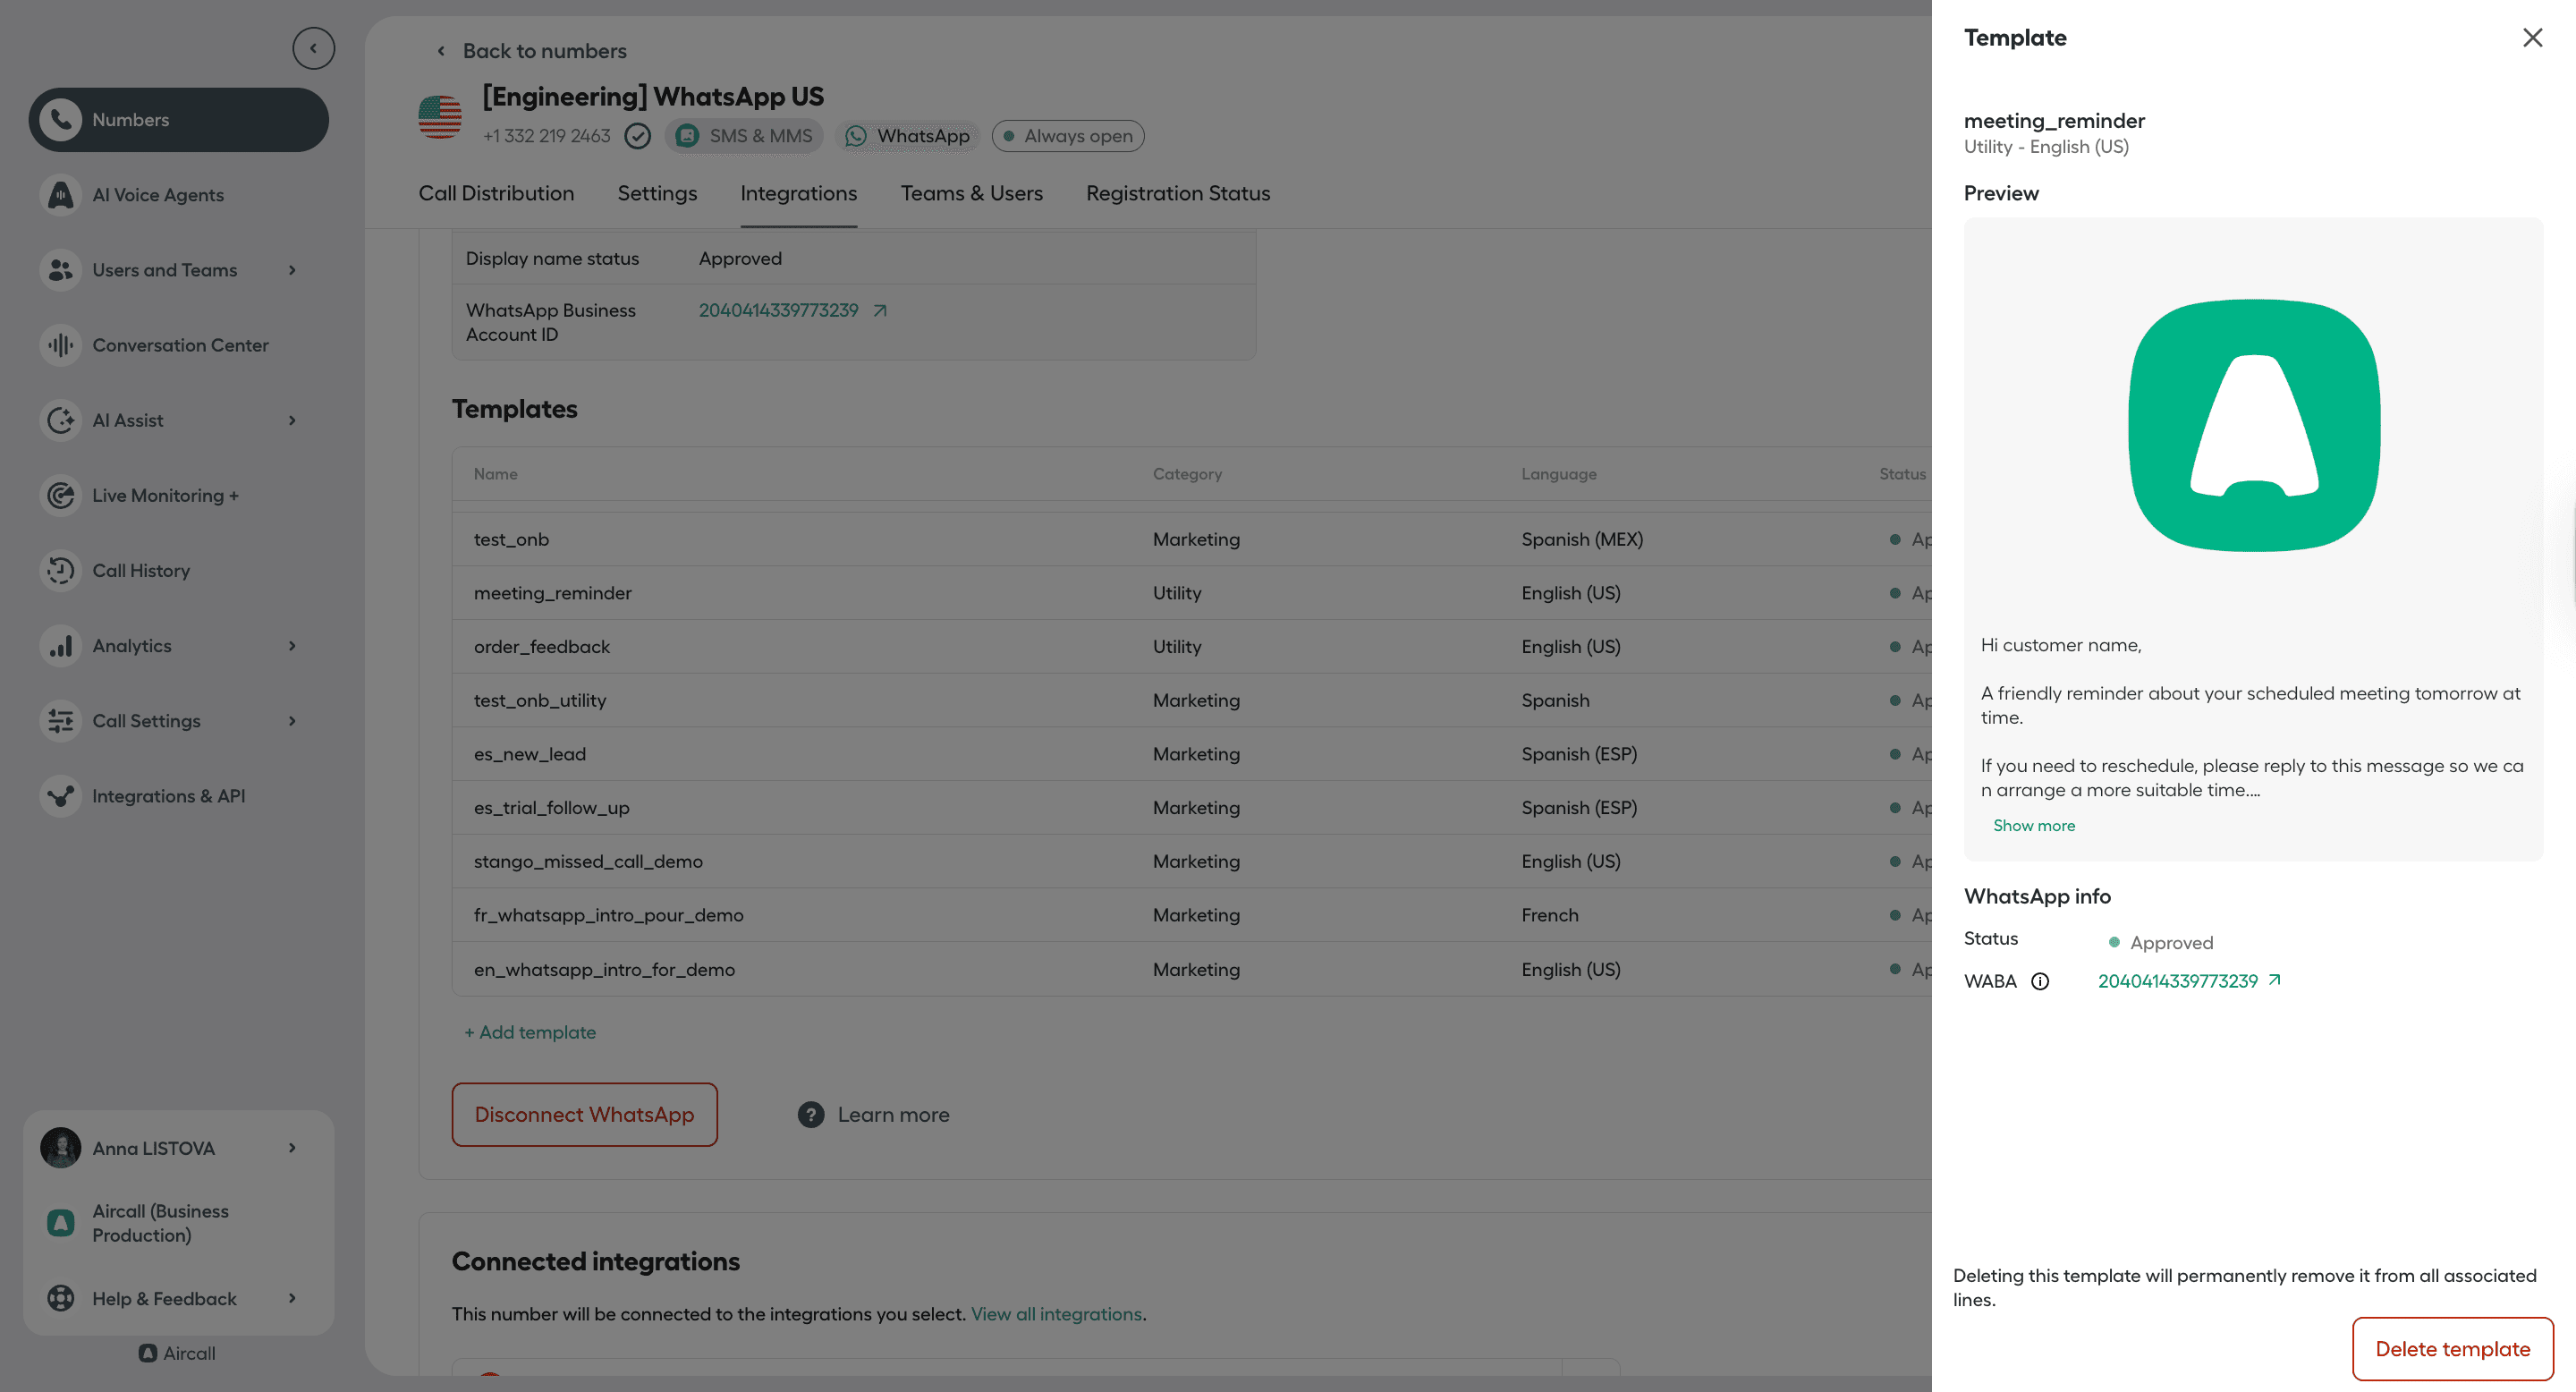Open Integrations & API

[168, 796]
